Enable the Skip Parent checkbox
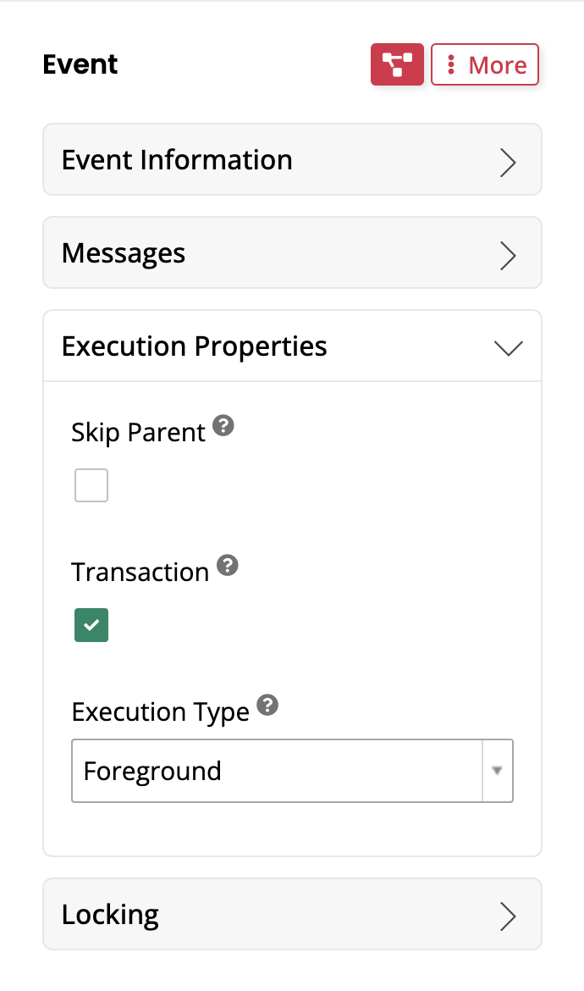The image size is (584, 991). point(91,484)
